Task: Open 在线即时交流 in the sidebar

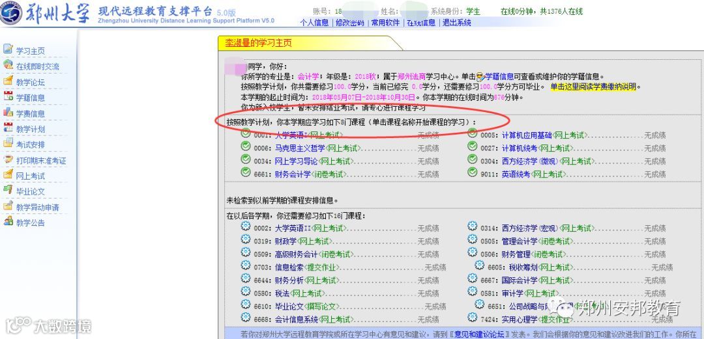Action: coord(38,67)
